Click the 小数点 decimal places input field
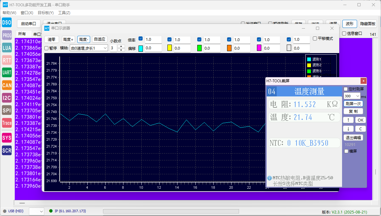The image size is (381, 216). [x=114, y=48]
